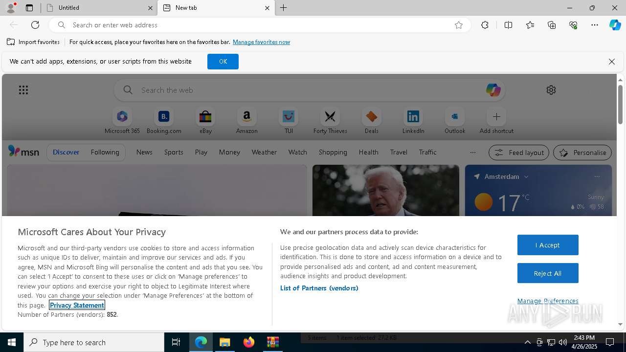Open the Booking.com shortcut
Viewport: 626px width, 352px height.
tap(164, 121)
